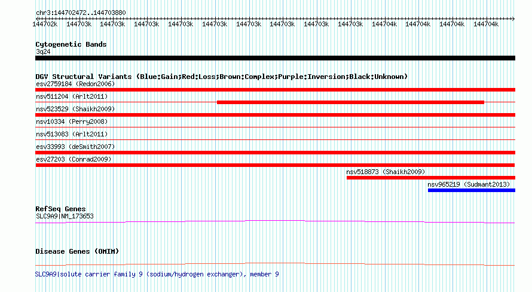The image size is (532, 292).
Task: Open variant nsv10334 (Perry2008) label
Action: coord(72,121)
